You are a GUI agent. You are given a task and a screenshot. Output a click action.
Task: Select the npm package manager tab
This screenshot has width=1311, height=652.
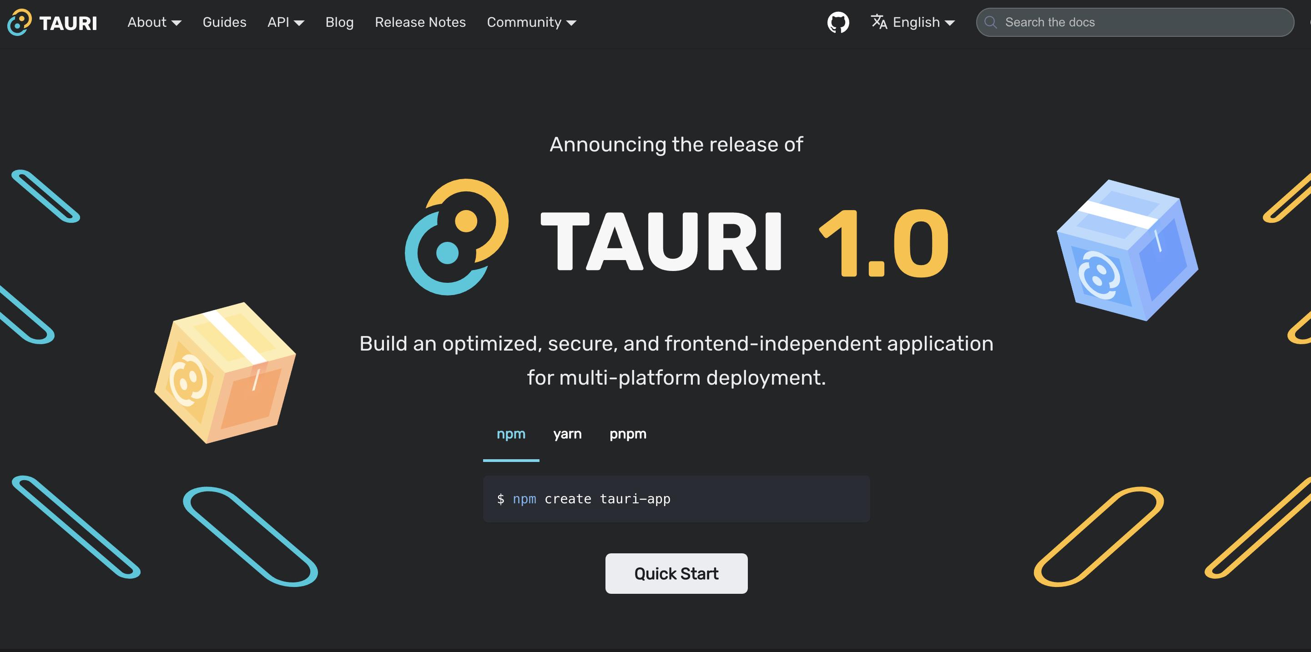coord(511,434)
